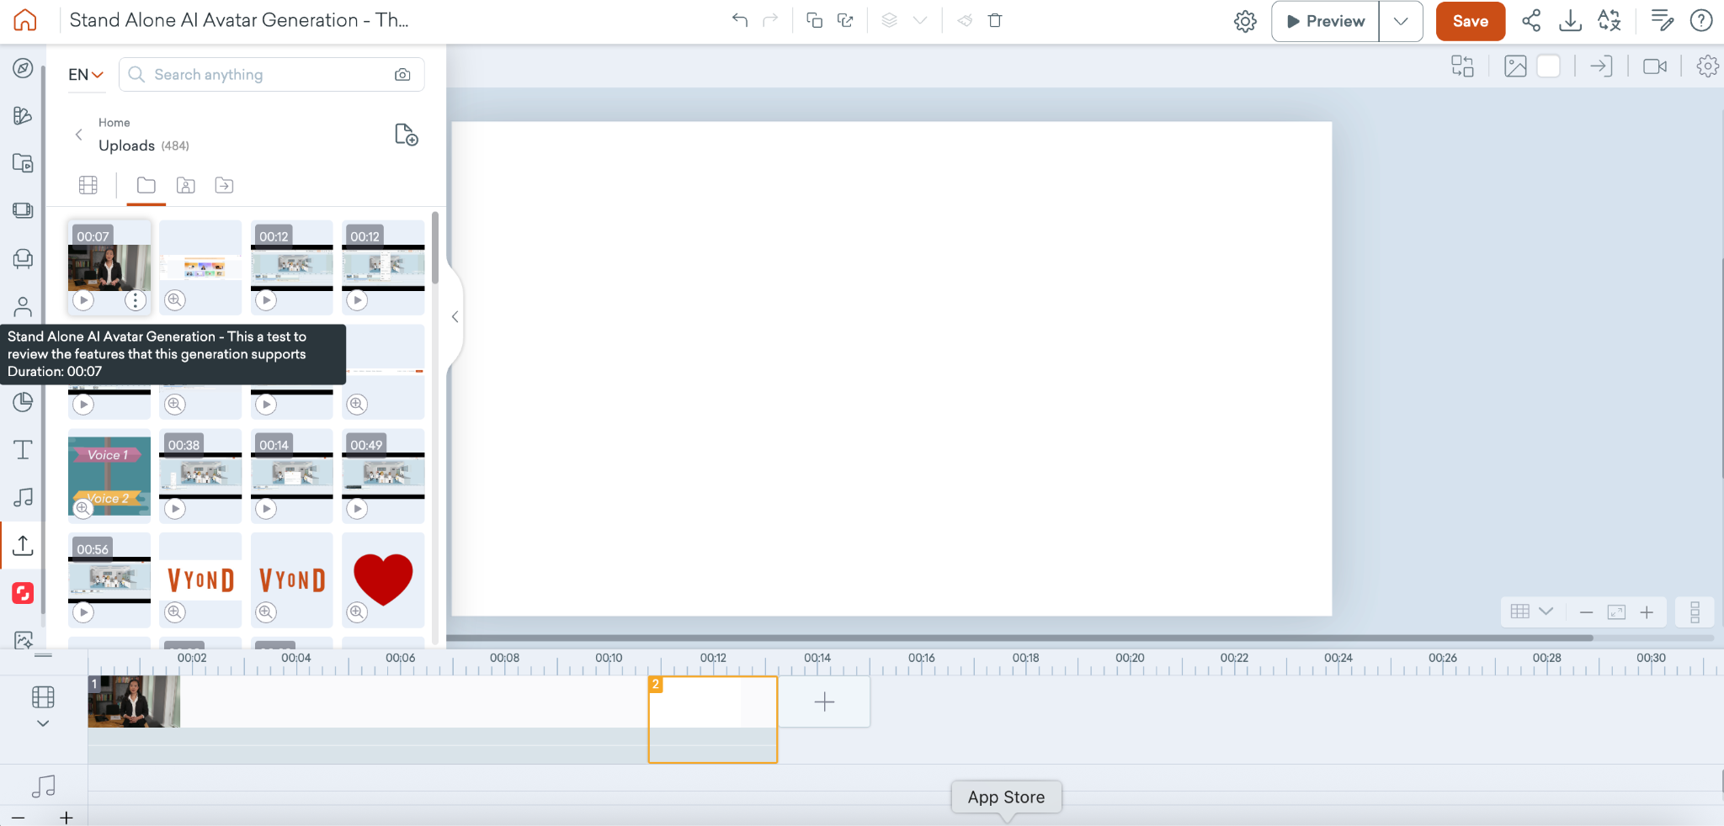Screen dimensions: 1724x826
Task: Select the white background color swatch
Action: 1548,66
